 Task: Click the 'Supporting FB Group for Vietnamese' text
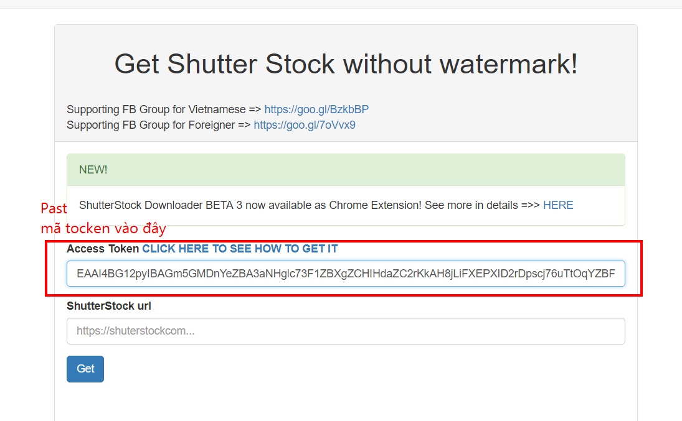coord(156,109)
